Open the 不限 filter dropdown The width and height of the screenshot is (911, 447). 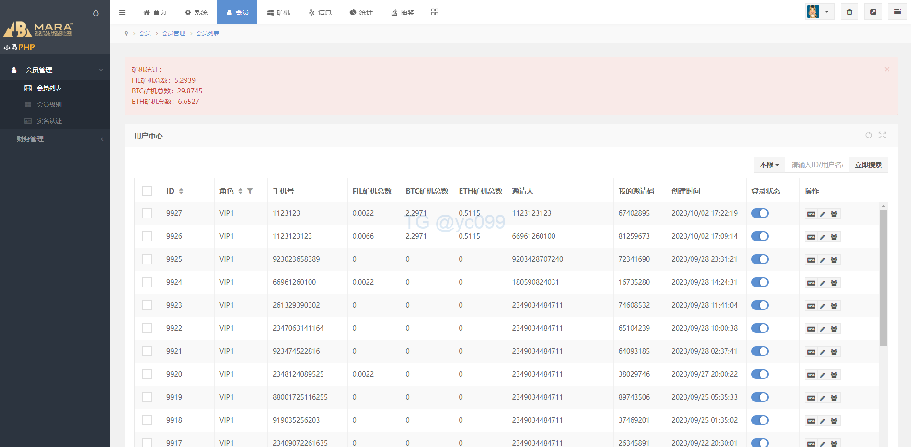pos(769,165)
